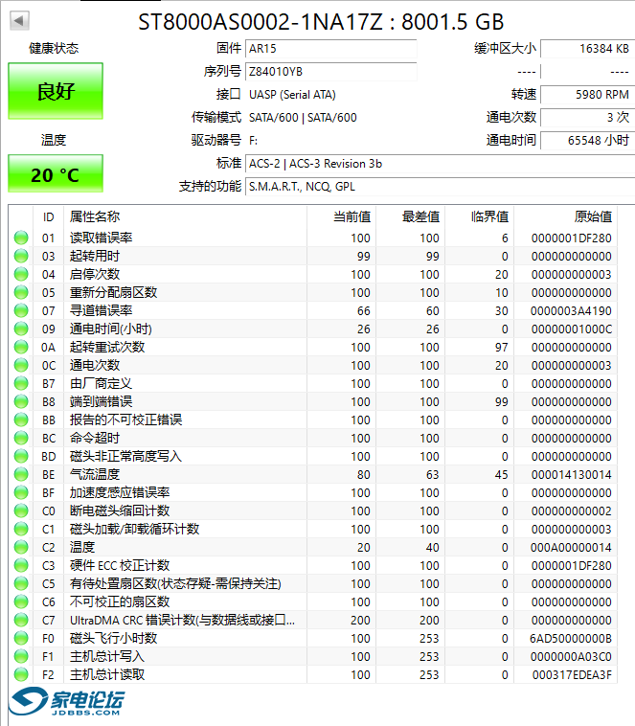Viewport: 635px width, 726px height.
Task: Select the status circle for 主机总计写入 row
Action: coord(21,656)
